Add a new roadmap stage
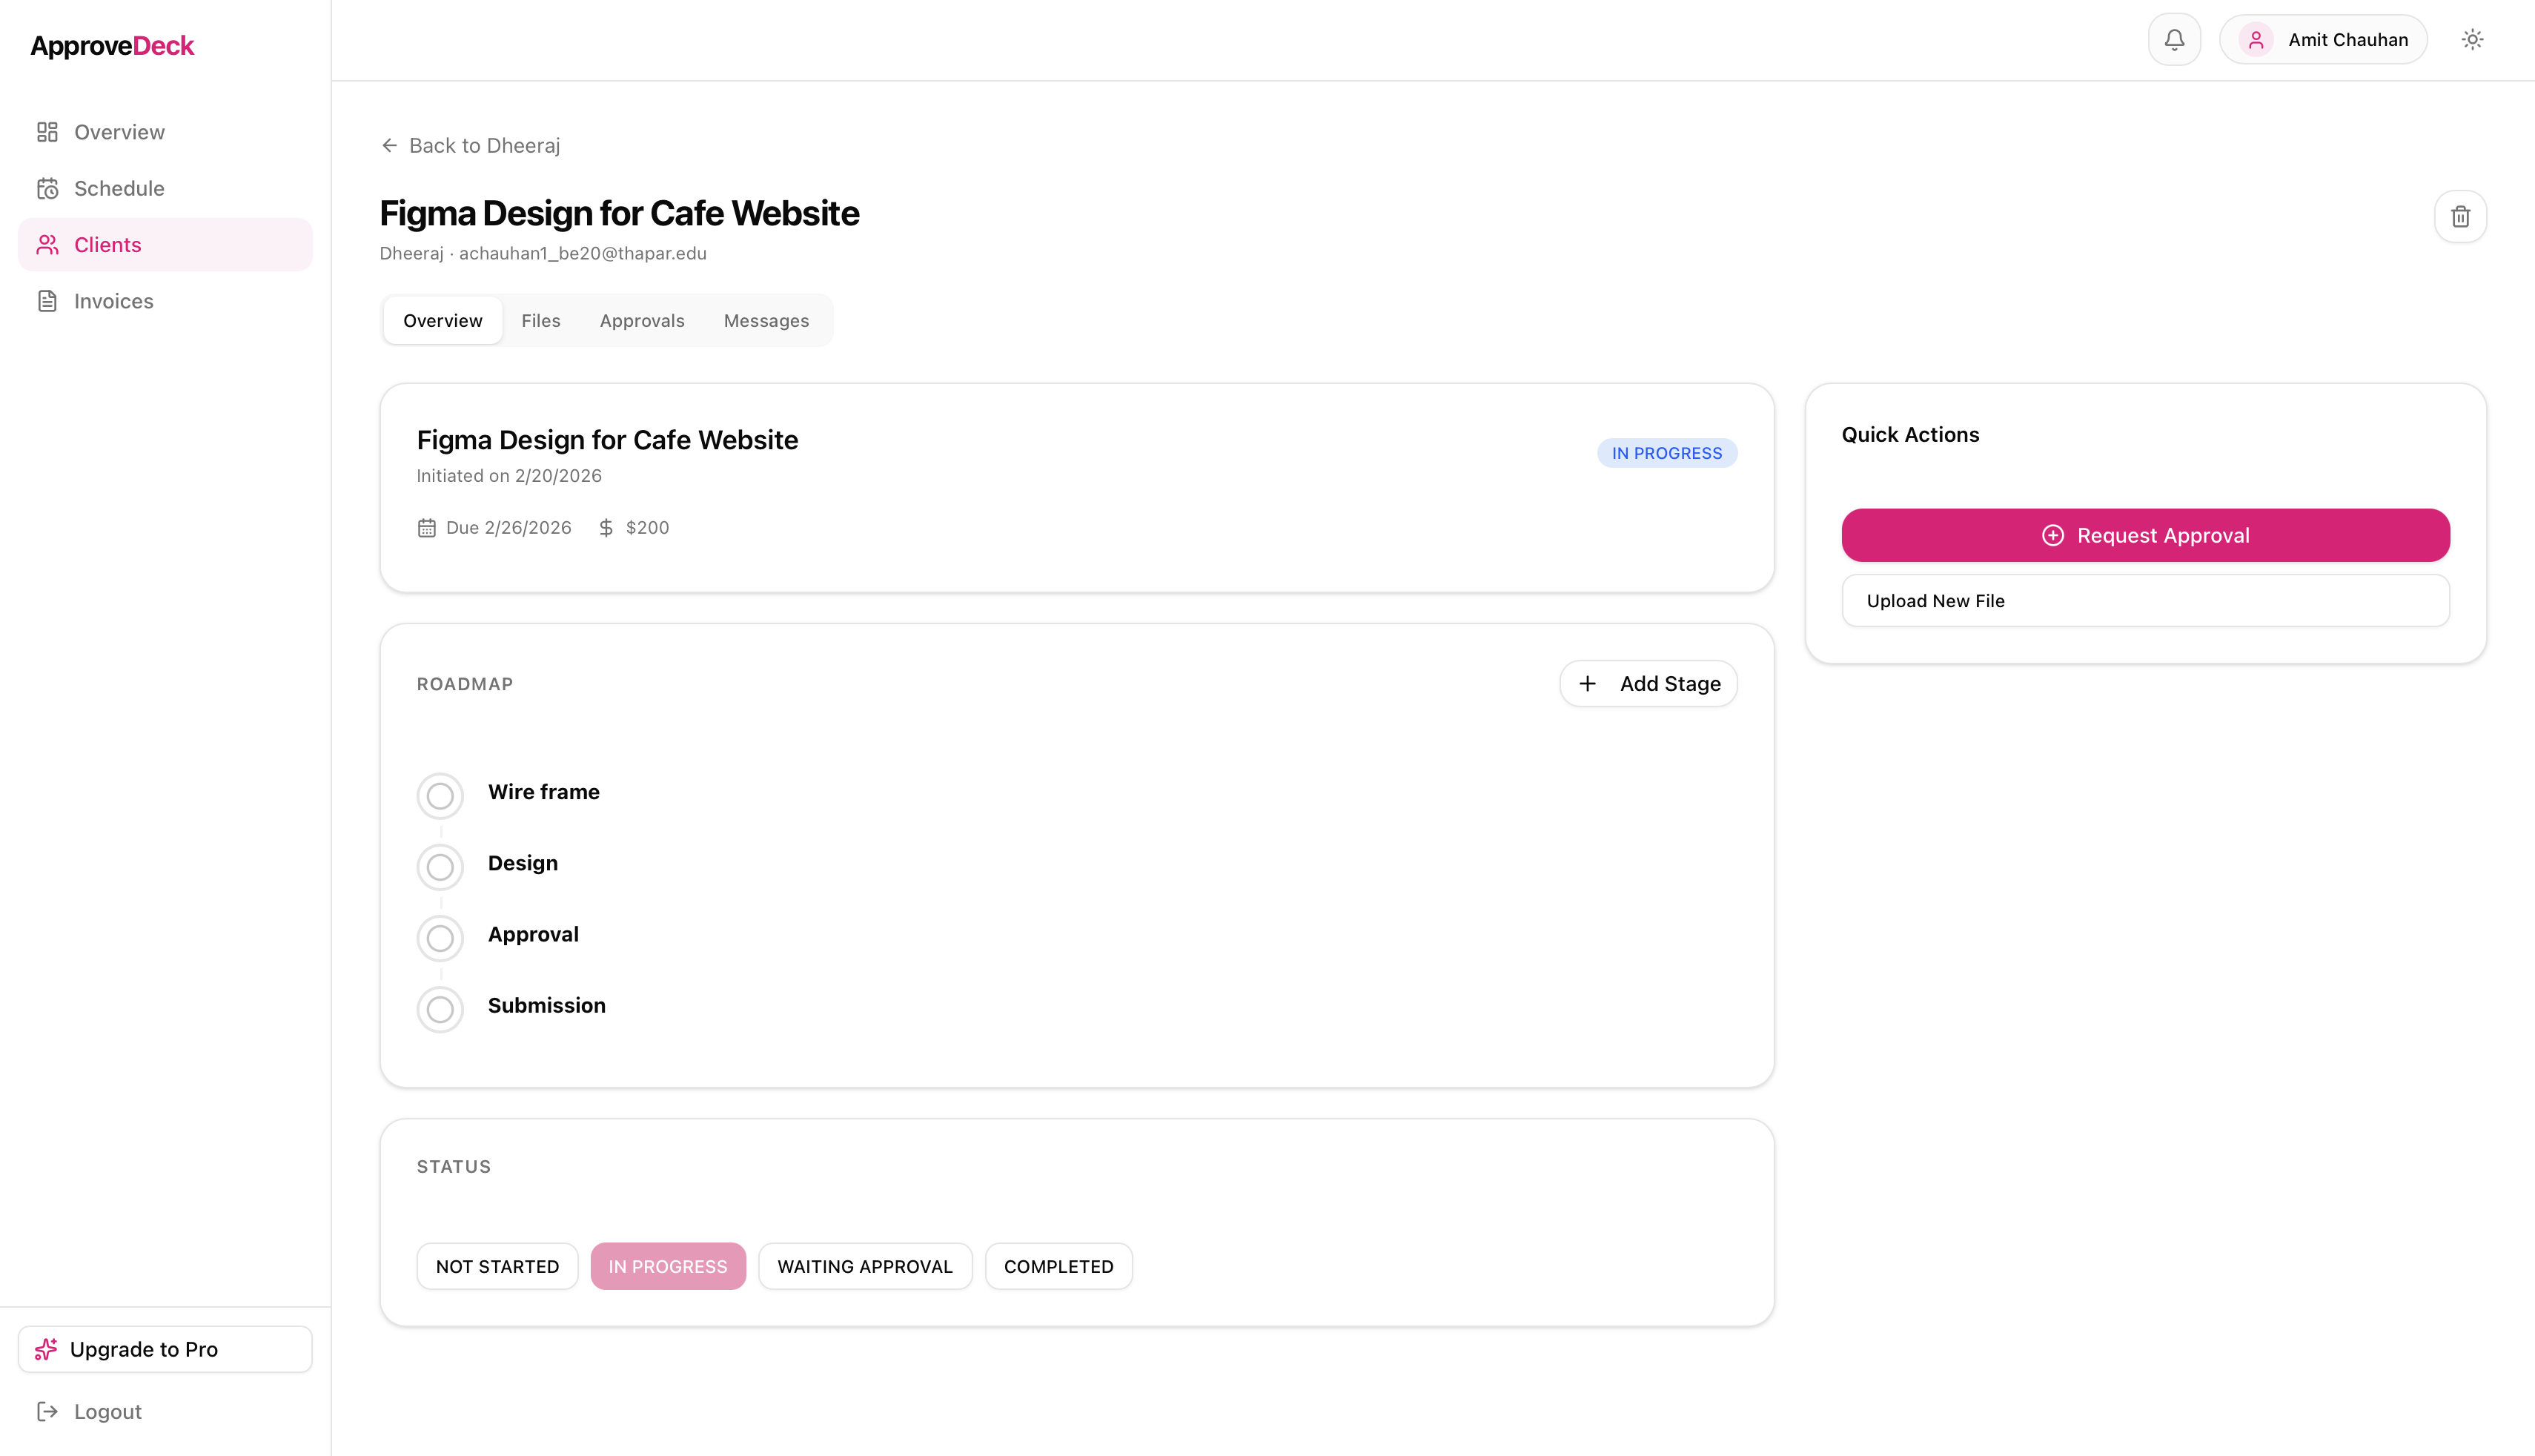This screenshot has width=2535, height=1456. [x=1647, y=683]
